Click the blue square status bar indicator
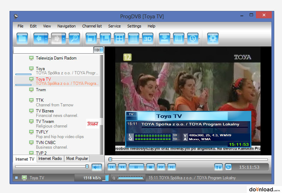The height and width of the screenshot is (193, 282). (16, 178)
